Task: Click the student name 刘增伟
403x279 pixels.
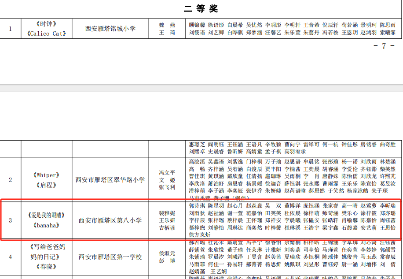Action: (x=369, y=264)
